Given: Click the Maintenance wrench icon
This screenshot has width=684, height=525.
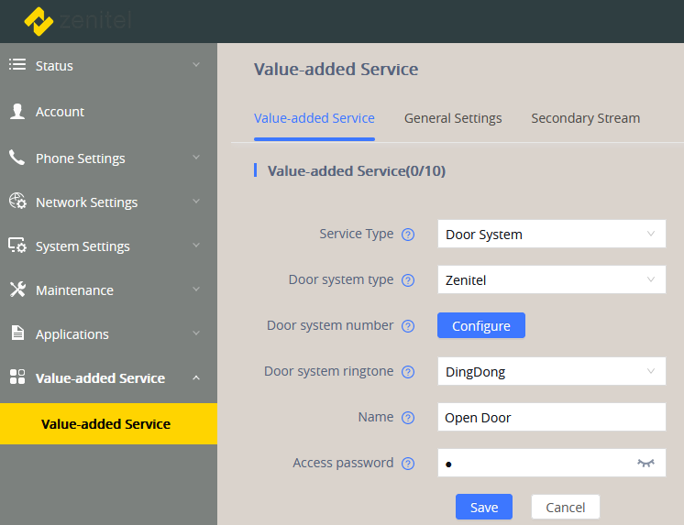Looking at the screenshot, I should 17,290.
